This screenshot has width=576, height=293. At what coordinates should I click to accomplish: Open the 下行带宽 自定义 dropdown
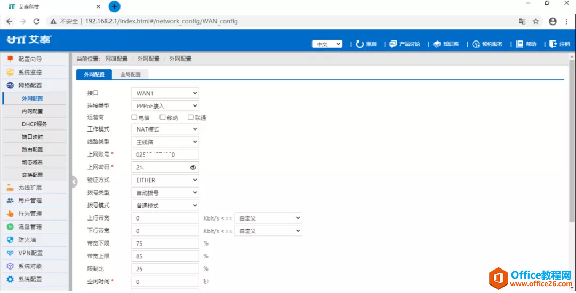click(x=268, y=231)
